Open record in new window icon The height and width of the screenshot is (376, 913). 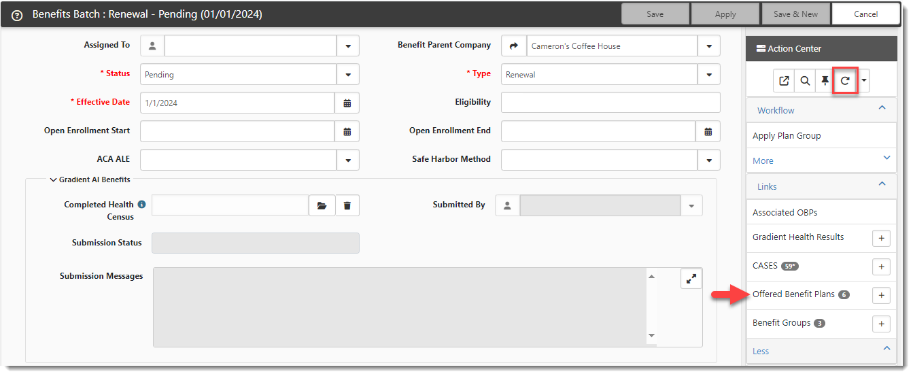[x=784, y=81]
